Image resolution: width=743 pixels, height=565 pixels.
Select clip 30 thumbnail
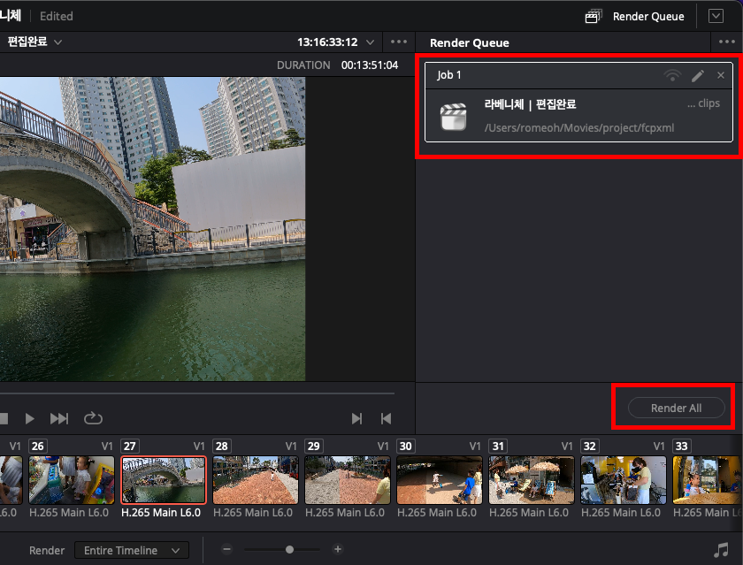click(440, 480)
